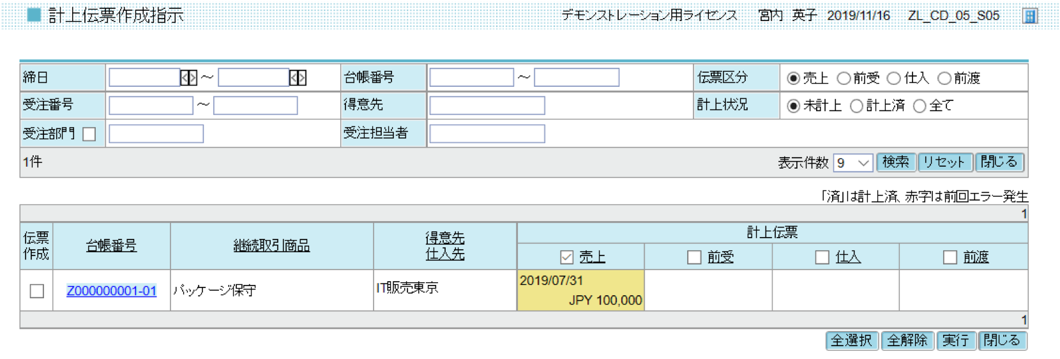
Task: Select the 仕入 slip type radio
Action: pos(894,79)
